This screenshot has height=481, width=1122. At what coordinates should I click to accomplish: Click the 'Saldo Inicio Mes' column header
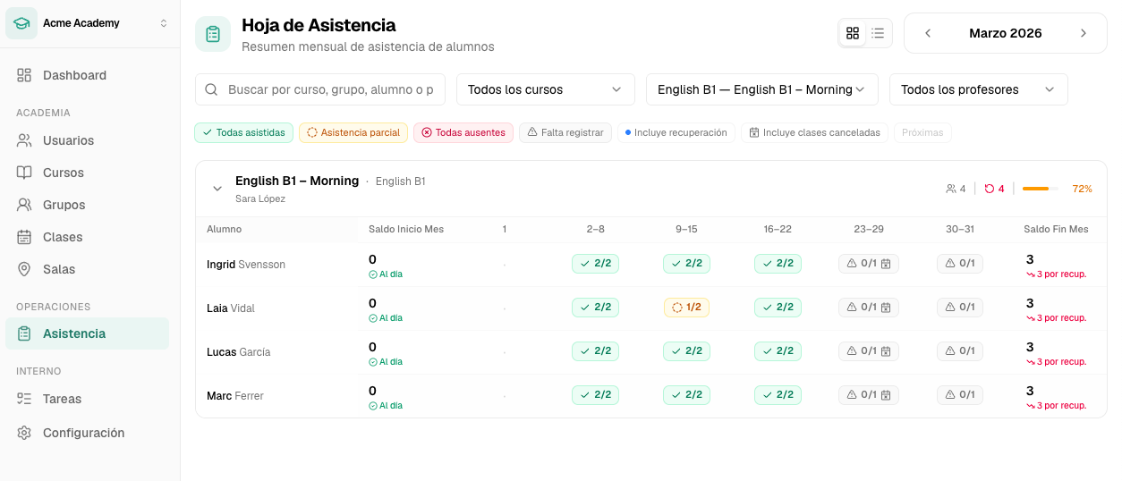(x=406, y=230)
